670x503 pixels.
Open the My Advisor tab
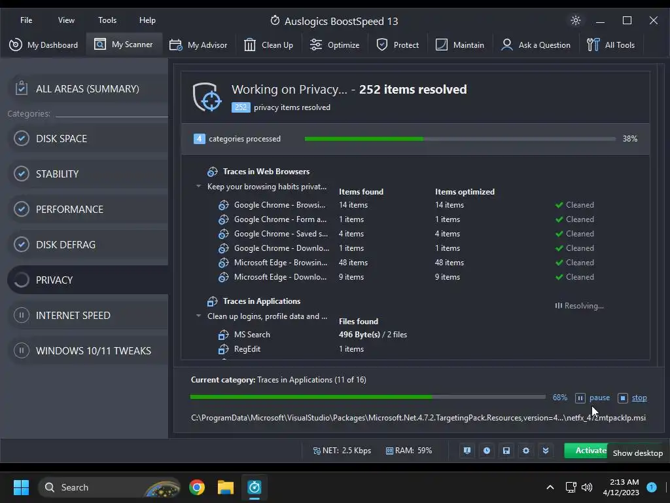pyautogui.click(x=198, y=45)
